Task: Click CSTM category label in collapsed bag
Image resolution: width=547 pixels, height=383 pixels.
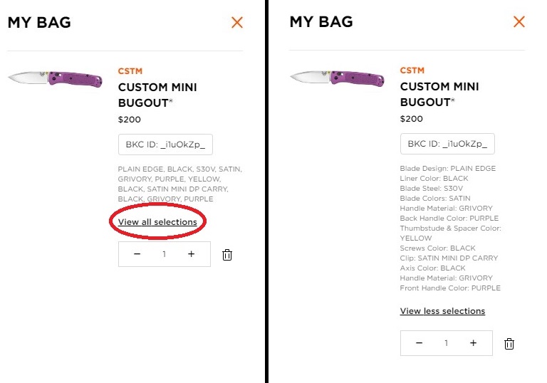Action: coord(130,71)
